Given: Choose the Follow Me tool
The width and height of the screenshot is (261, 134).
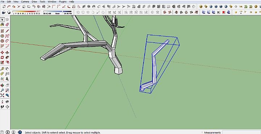Looking at the screenshot, I should pos(7,57).
